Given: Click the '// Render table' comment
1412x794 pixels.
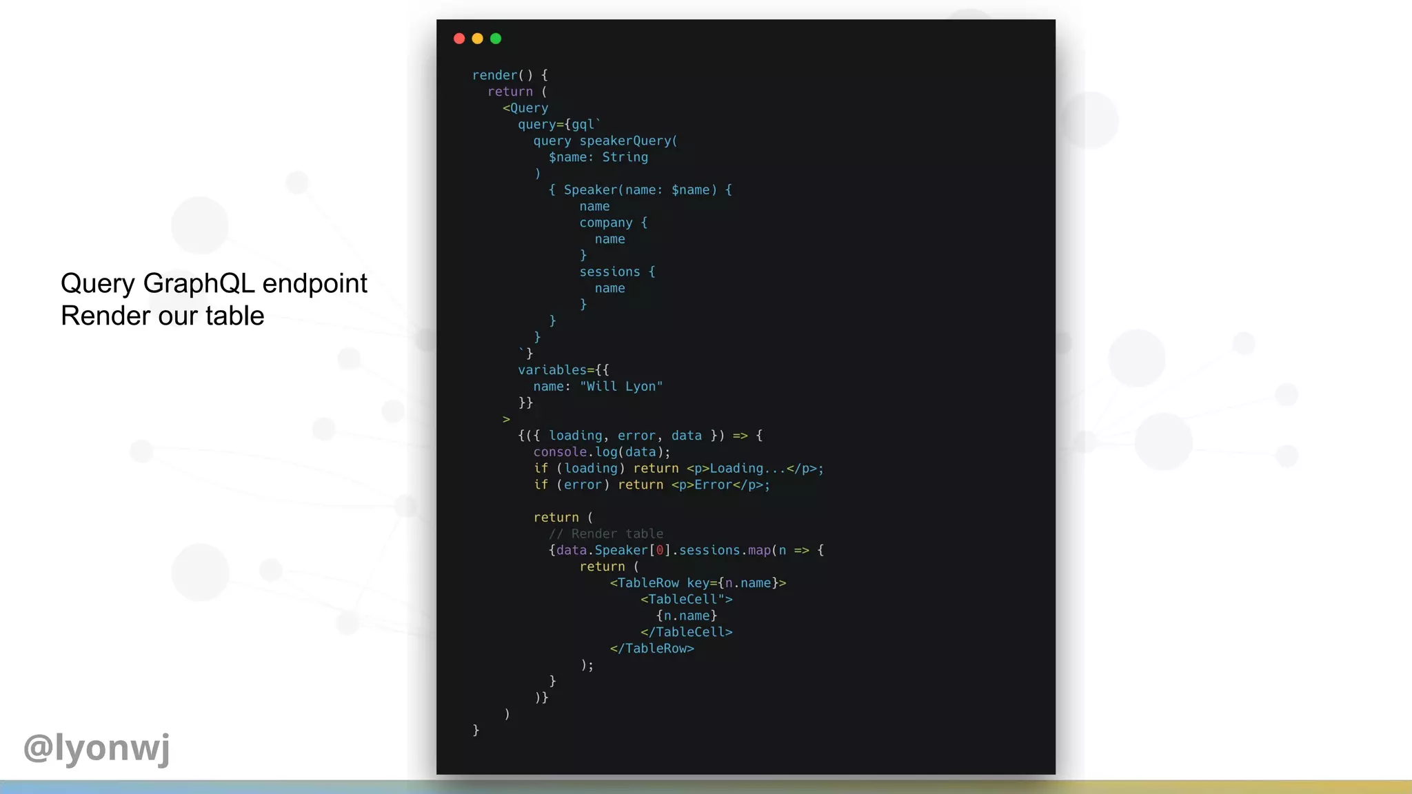Looking at the screenshot, I should 606,534.
